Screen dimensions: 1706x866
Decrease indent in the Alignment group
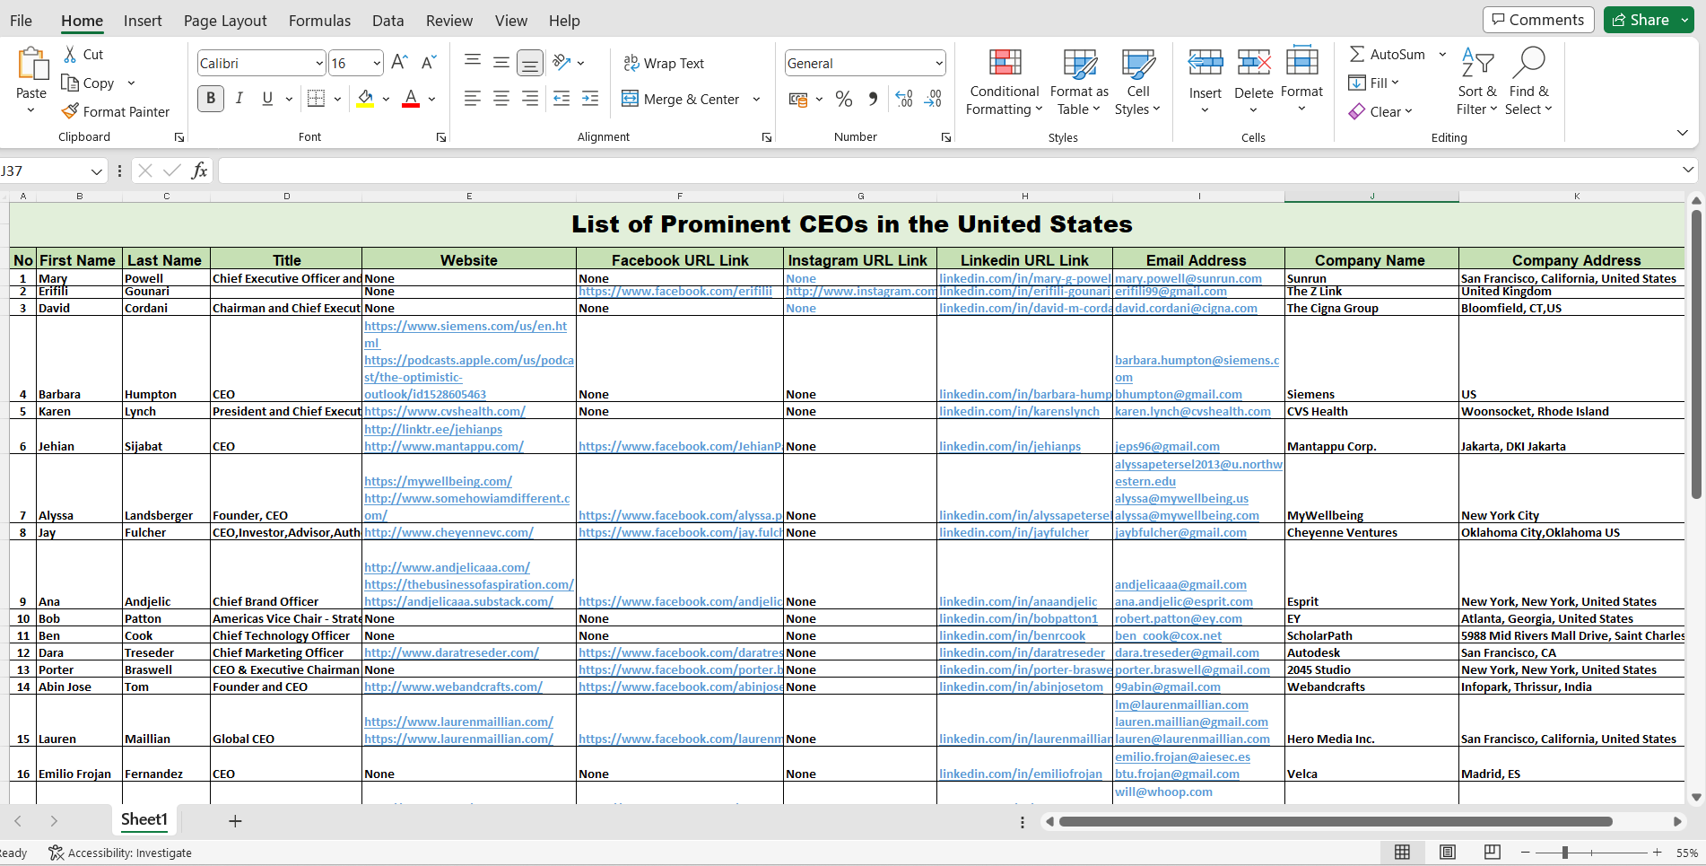point(561,99)
